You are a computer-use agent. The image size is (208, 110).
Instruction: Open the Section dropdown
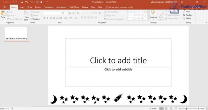coord(36,19)
